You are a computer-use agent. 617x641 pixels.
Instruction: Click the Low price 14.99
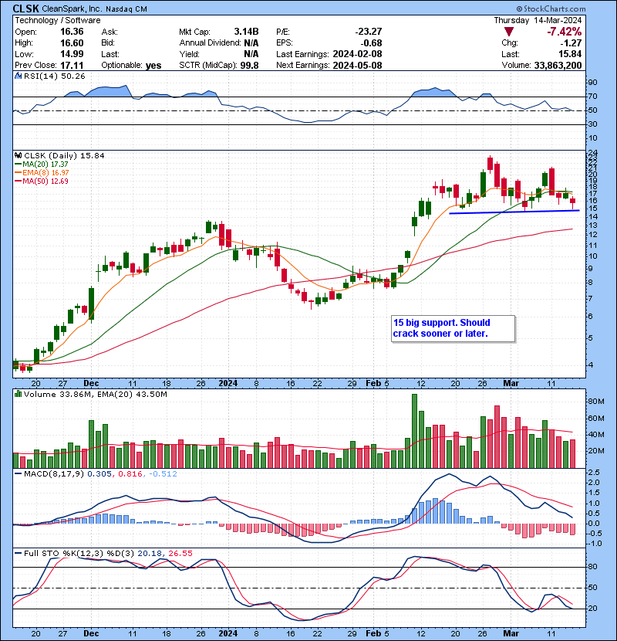pyautogui.click(x=72, y=54)
